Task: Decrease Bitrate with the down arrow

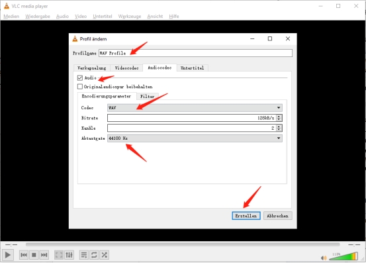Action: click(279, 119)
